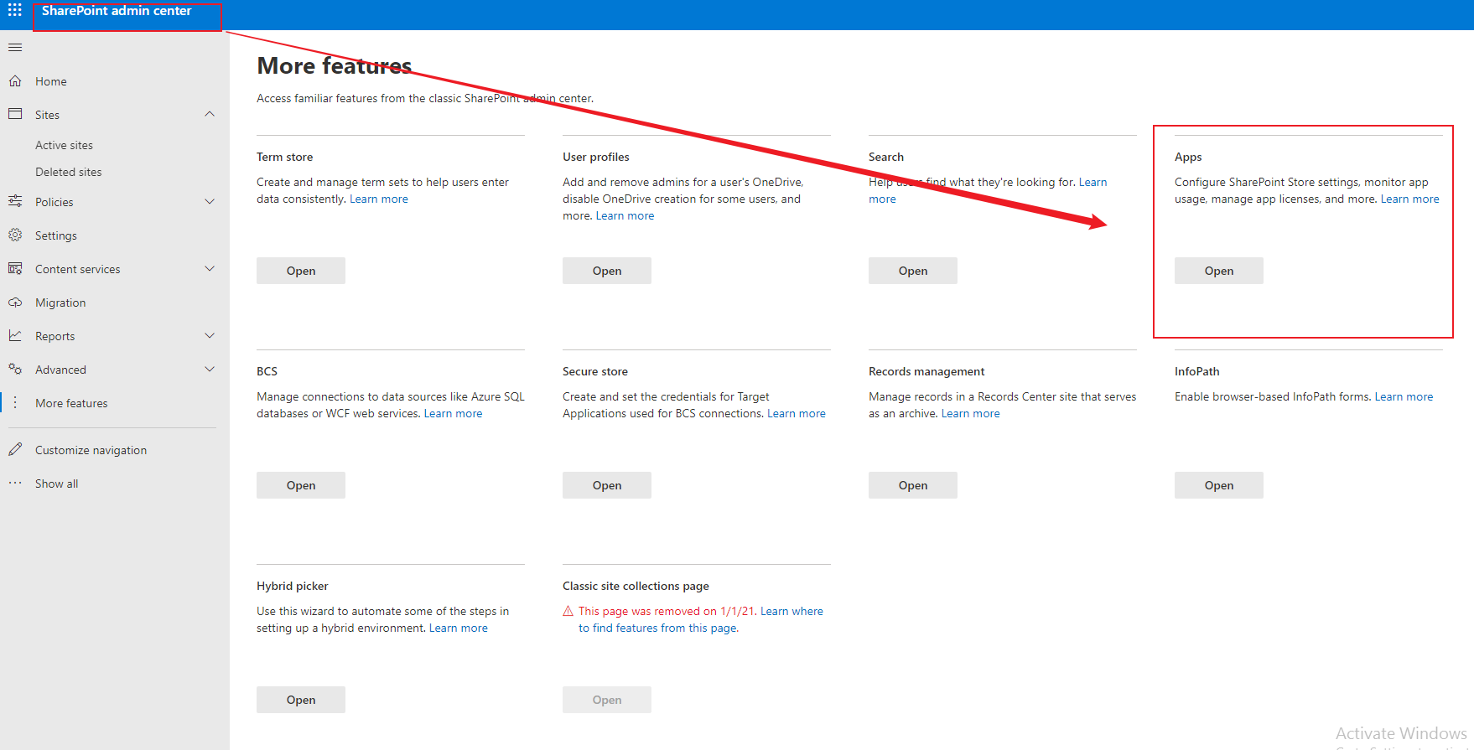Follow Search Learn more link
Image resolution: width=1474 pixels, height=750 pixels.
[x=1093, y=182]
